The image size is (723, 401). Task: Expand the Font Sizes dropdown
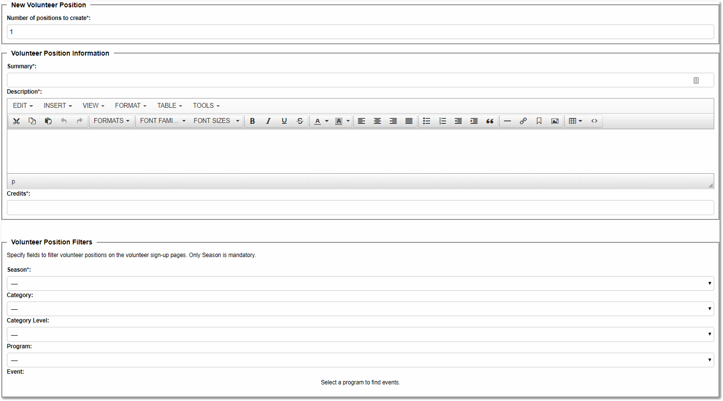click(216, 121)
